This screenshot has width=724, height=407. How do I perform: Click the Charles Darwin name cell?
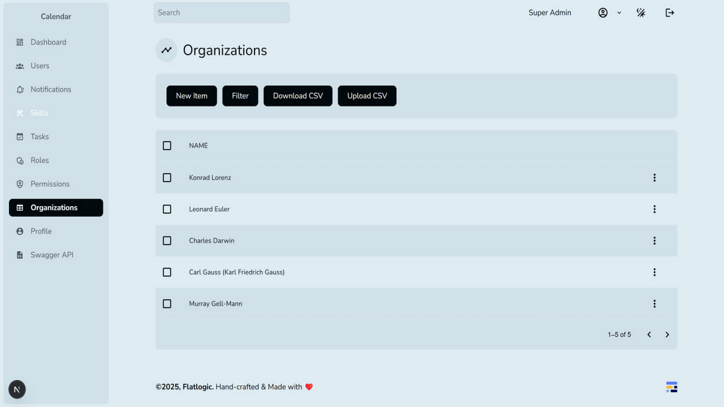tap(212, 241)
